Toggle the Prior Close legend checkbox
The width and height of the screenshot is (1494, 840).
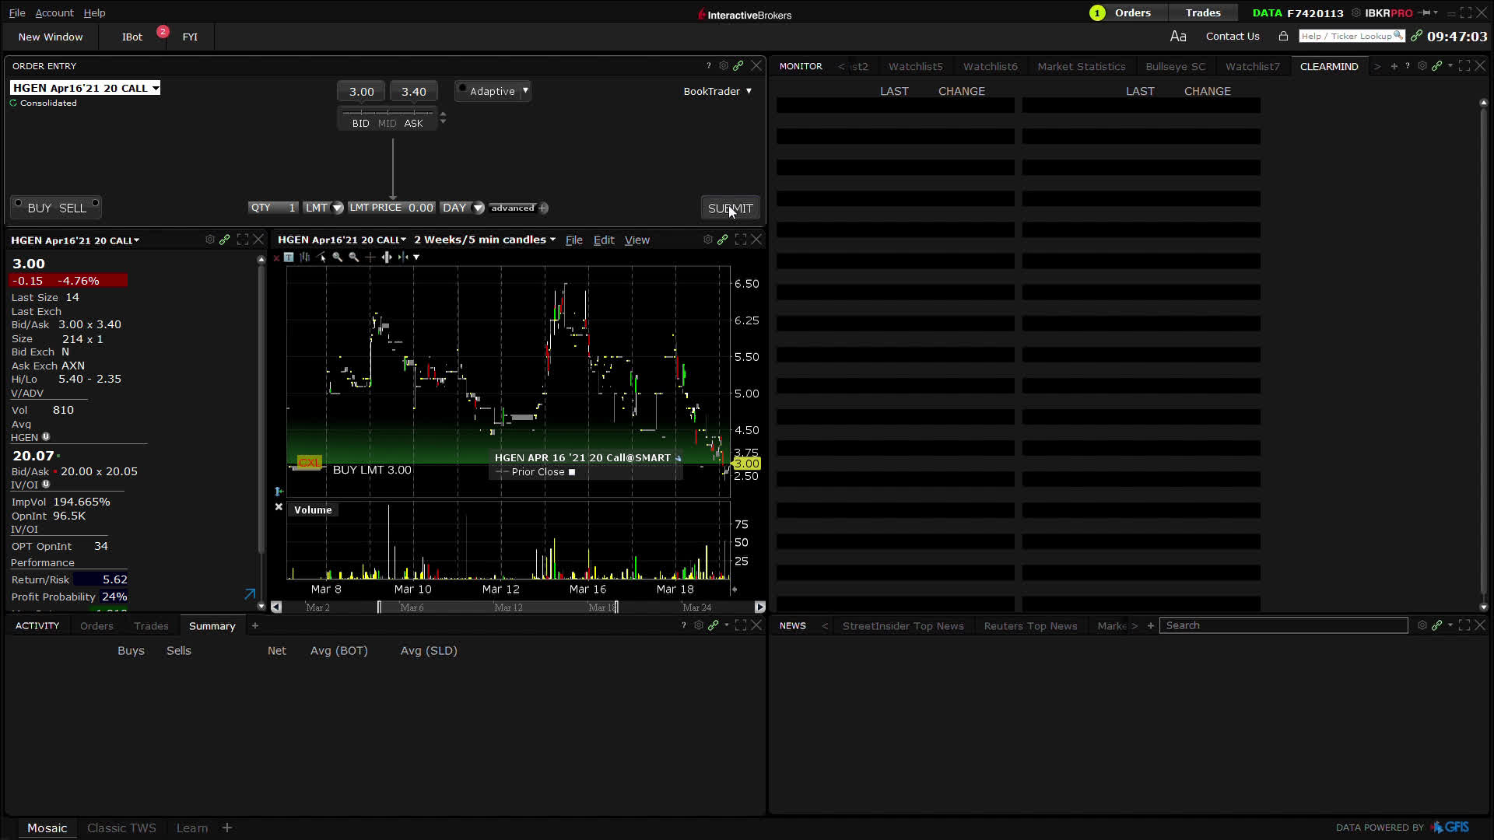click(572, 472)
